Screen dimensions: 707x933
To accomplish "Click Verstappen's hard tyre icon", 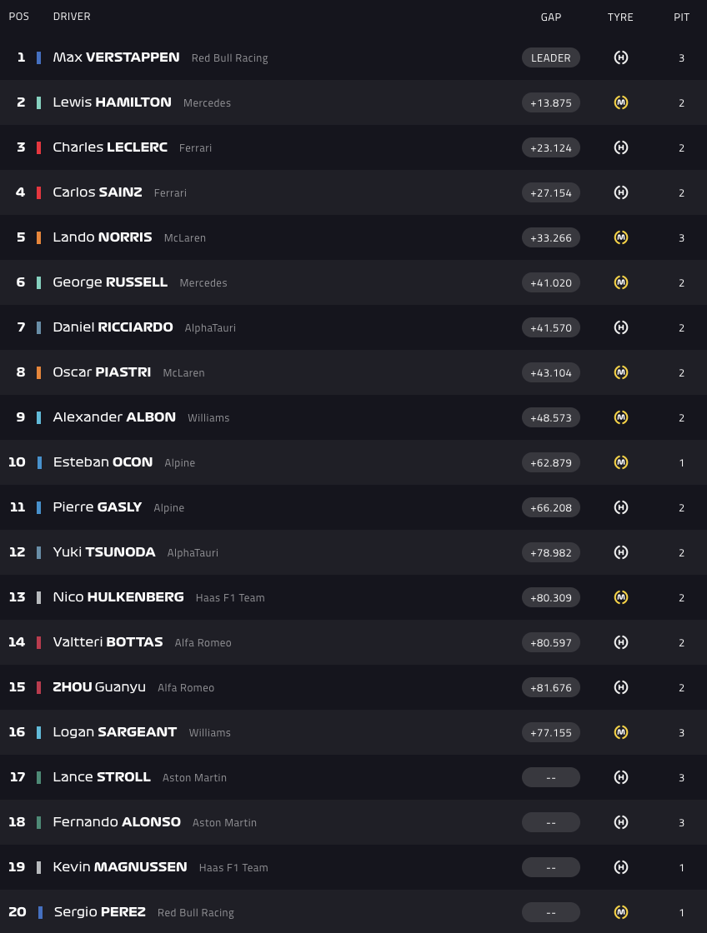I will (620, 57).
